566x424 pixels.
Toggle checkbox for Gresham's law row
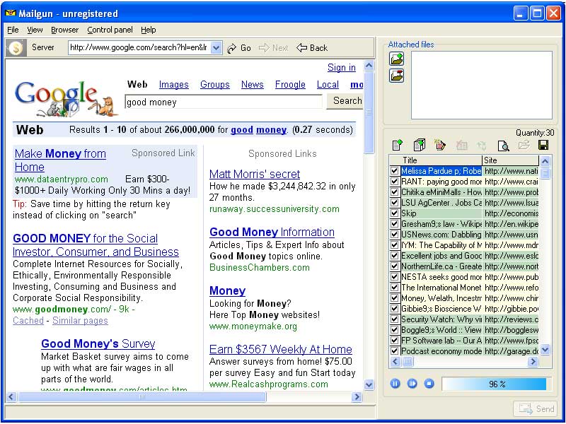tap(395, 224)
